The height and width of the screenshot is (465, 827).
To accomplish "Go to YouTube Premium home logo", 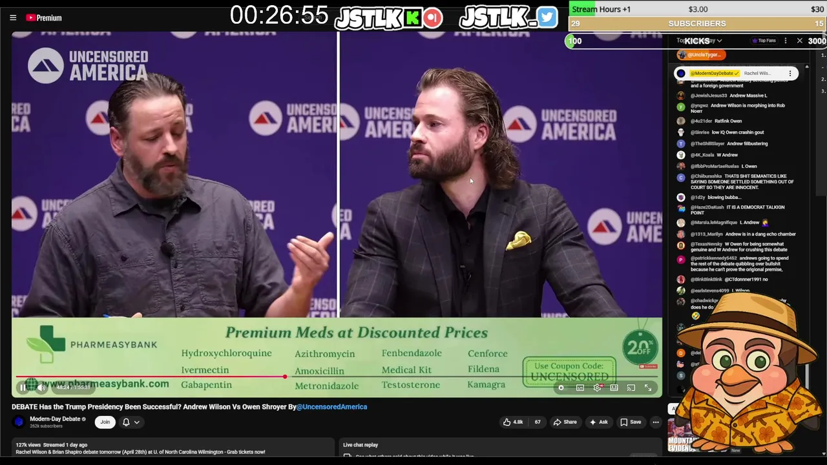I will click(x=44, y=18).
